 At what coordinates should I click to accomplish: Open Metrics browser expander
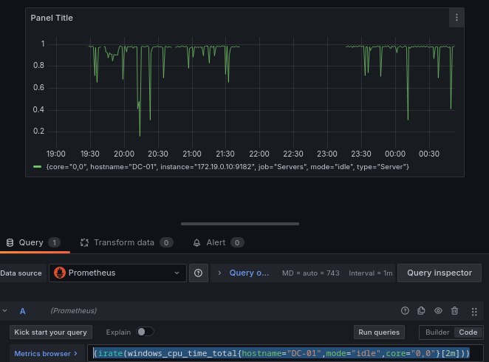[46, 354]
